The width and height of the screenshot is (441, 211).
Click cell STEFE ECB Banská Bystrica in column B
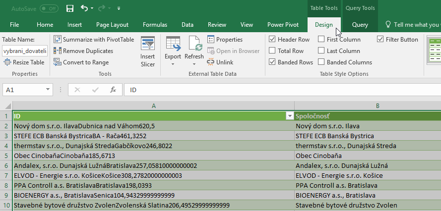click(x=368, y=136)
